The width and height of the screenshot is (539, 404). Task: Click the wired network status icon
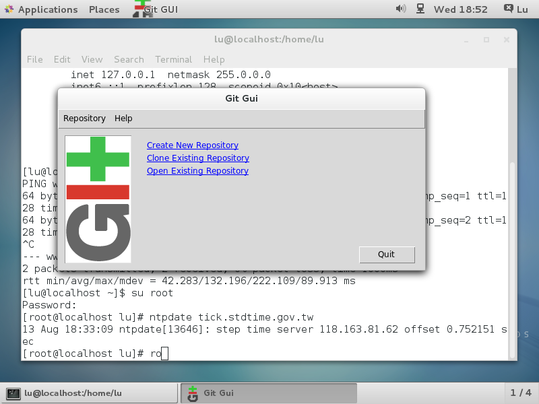(x=420, y=9)
